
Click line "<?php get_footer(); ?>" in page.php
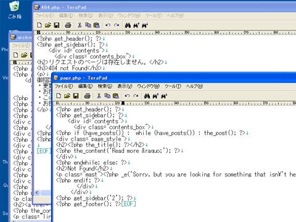[88, 204]
